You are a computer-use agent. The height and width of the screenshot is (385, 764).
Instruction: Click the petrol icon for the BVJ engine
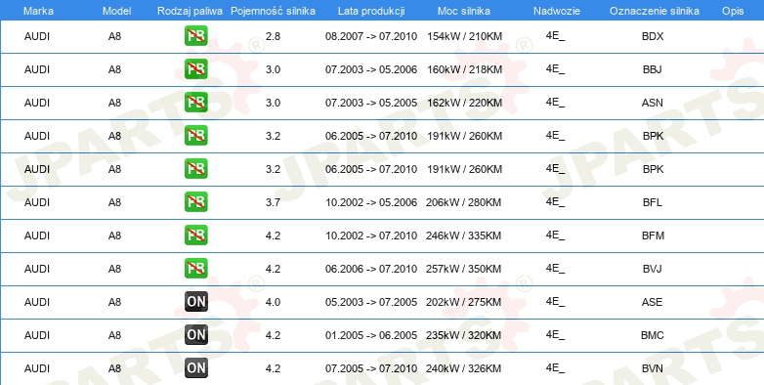tap(195, 268)
